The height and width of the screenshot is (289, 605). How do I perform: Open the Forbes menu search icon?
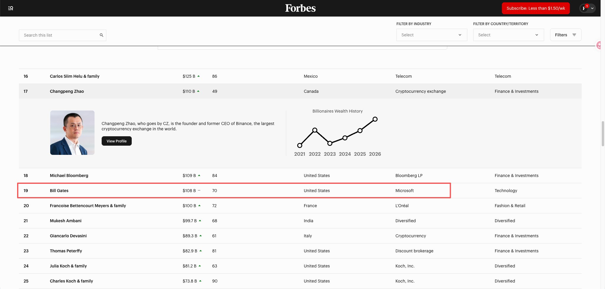(x=11, y=8)
